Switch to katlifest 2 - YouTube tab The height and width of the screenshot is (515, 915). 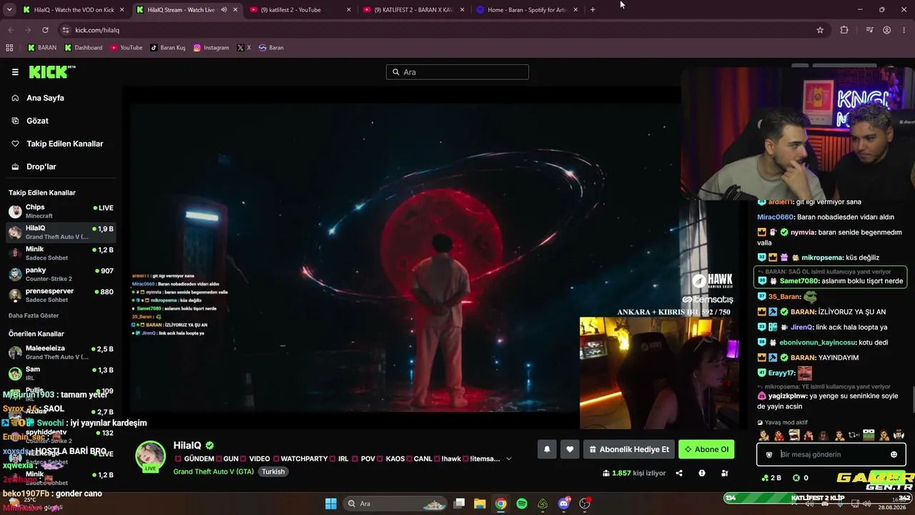point(300,10)
